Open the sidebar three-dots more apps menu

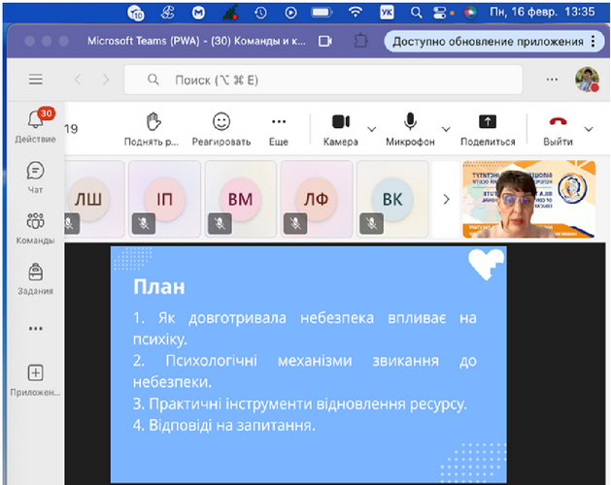[36, 328]
